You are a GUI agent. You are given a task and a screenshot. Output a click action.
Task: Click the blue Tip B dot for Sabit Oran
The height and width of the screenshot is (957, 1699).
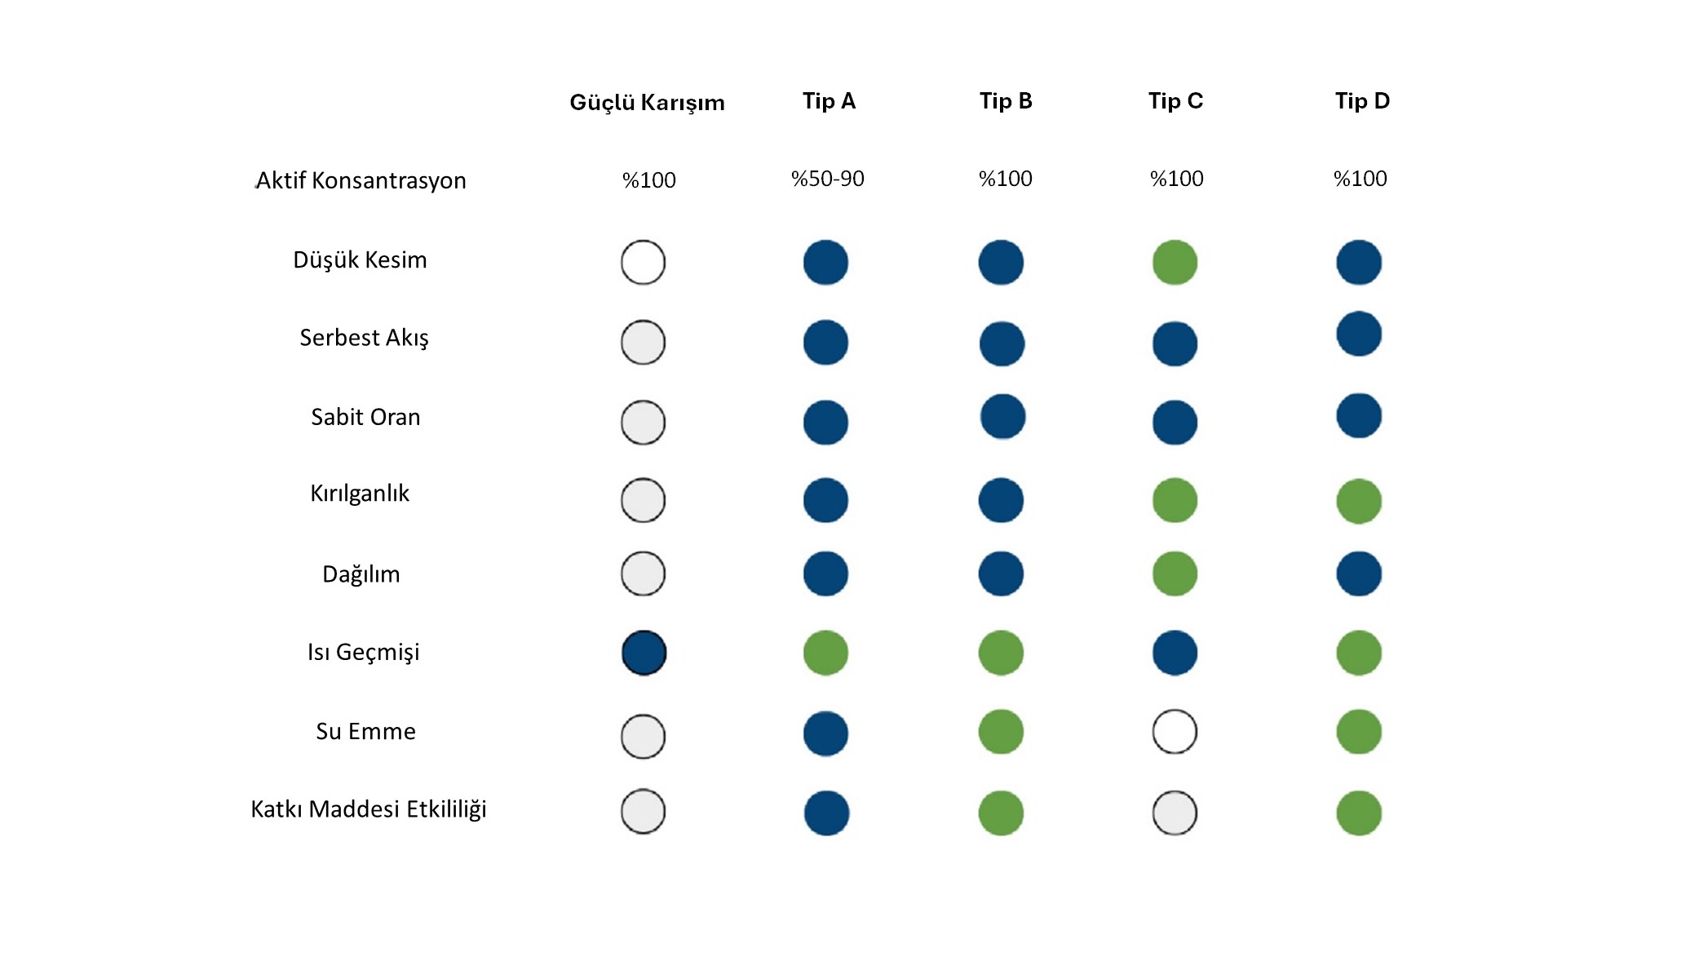pyautogui.click(x=1002, y=417)
